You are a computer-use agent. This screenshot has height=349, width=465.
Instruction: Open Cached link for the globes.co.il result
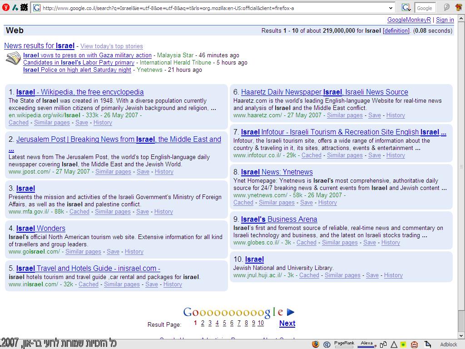click(307, 243)
